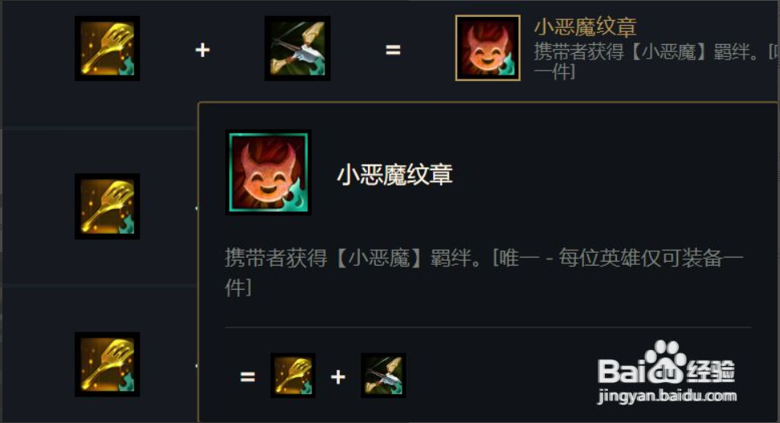Select the spatula icon in the third row
Screen dimensions: 780x423
click(107, 364)
